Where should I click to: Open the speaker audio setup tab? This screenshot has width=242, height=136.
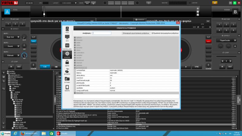(67, 29)
